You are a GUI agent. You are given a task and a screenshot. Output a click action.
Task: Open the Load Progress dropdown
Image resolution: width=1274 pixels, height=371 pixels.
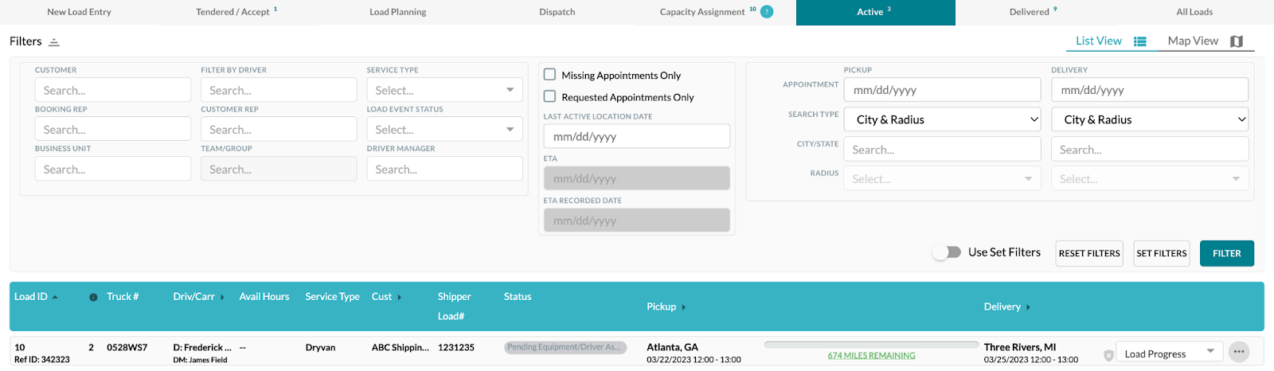coord(1170,353)
